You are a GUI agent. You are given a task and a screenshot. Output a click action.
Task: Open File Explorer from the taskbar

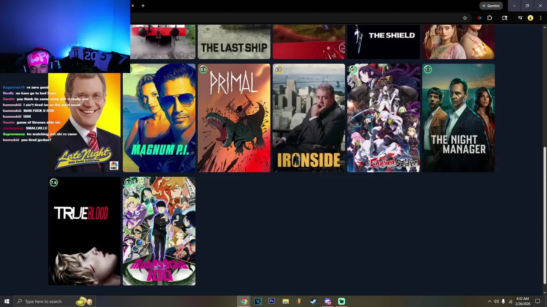pyautogui.click(x=285, y=301)
